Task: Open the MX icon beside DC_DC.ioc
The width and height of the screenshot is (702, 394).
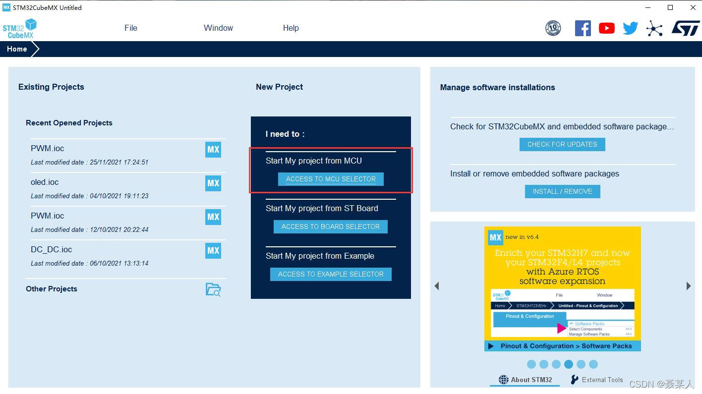Action: (x=213, y=251)
